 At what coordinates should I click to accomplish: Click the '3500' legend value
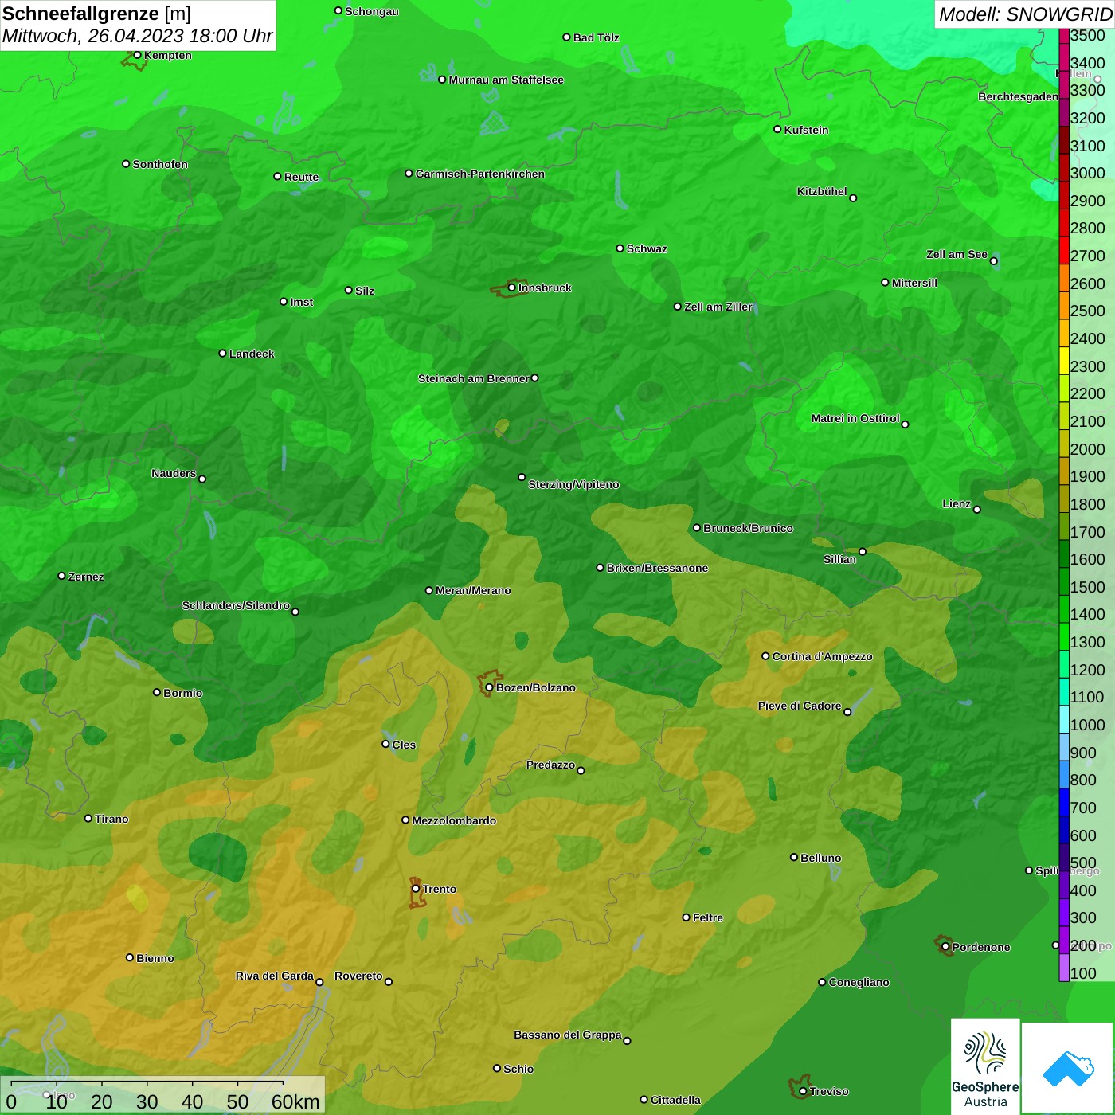tap(1088, 35)
